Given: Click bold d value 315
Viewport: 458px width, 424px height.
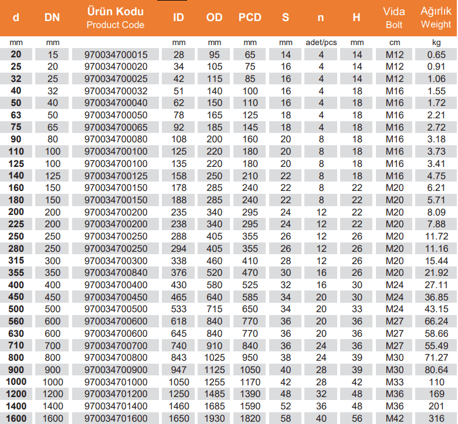Looking at the screenshot, I should [x=16, y=261].
